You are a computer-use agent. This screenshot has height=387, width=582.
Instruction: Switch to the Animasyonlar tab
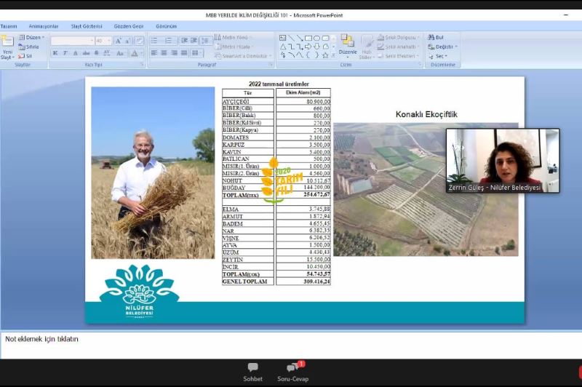[44, 26]
